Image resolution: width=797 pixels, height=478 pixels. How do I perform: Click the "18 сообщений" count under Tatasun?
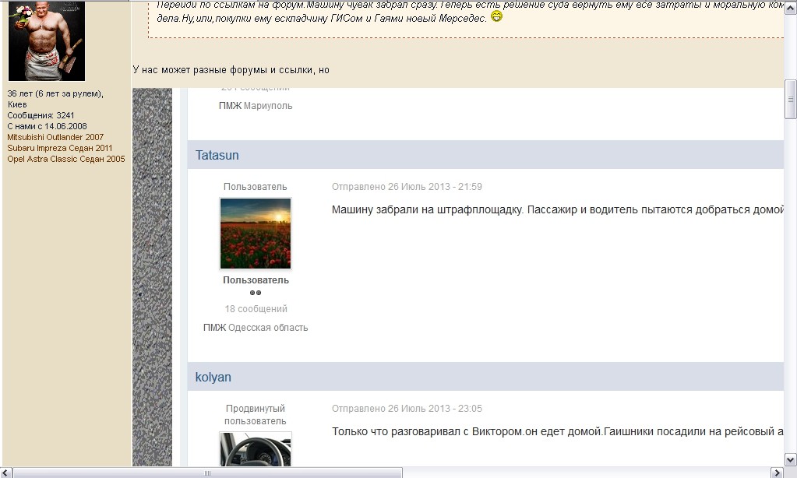pos(256,309)
